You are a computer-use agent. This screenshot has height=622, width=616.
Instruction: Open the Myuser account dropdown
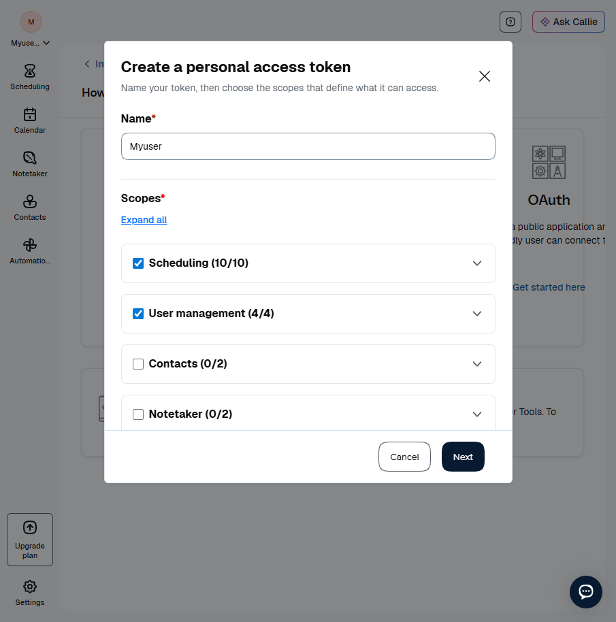pos(31,43)
